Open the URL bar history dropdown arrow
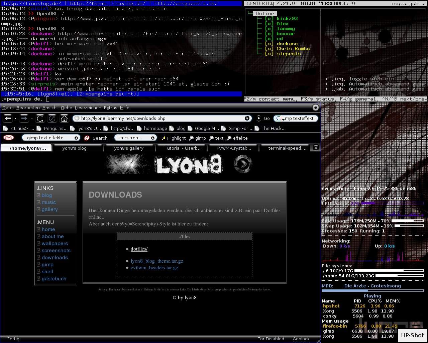Viewport: 428px width, 343px height. [x=247, y=118]
